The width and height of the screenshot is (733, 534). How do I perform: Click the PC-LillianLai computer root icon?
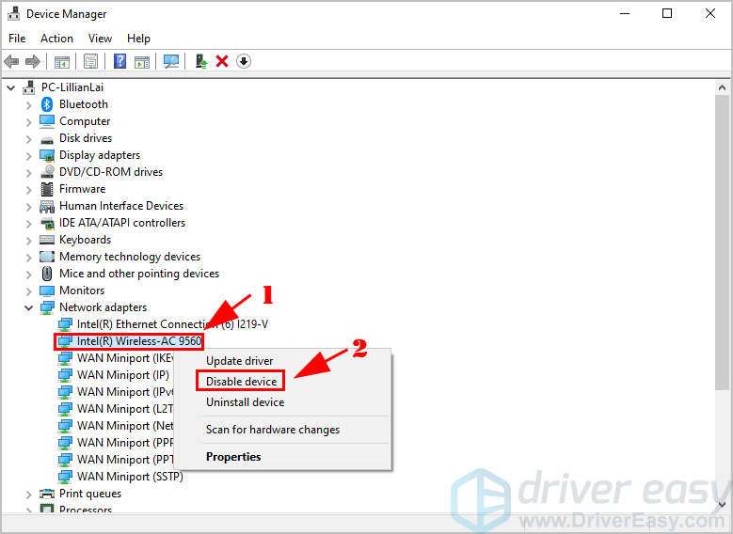tap(29, 86)
